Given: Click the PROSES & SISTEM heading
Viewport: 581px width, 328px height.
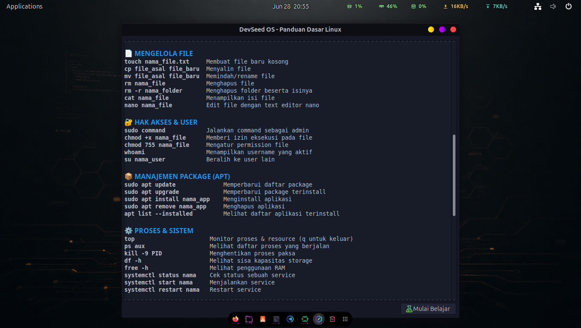Looking at the screenshot, I should [x=164, y=231].
